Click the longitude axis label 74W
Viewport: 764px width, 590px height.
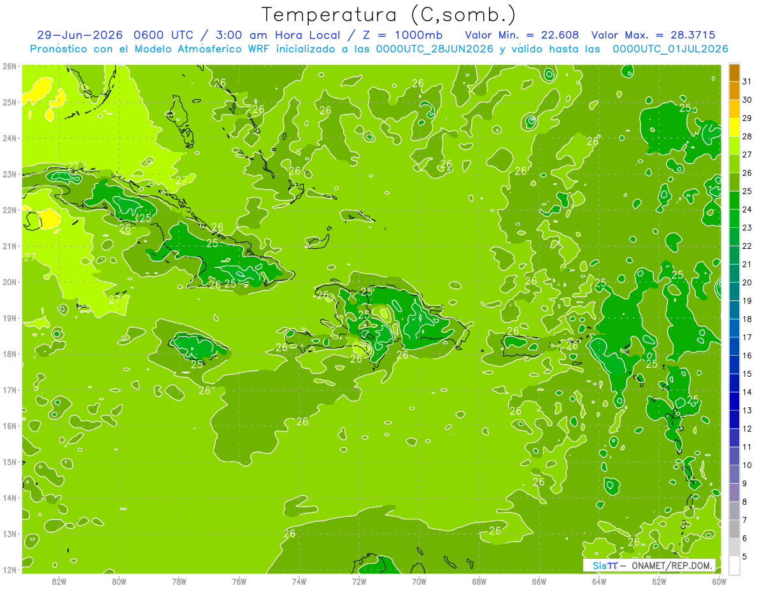[299, 581]
